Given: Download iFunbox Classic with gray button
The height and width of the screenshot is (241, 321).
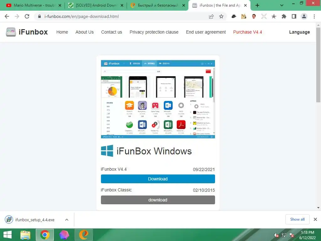Looking at the screenshot, I should point(158,200).
